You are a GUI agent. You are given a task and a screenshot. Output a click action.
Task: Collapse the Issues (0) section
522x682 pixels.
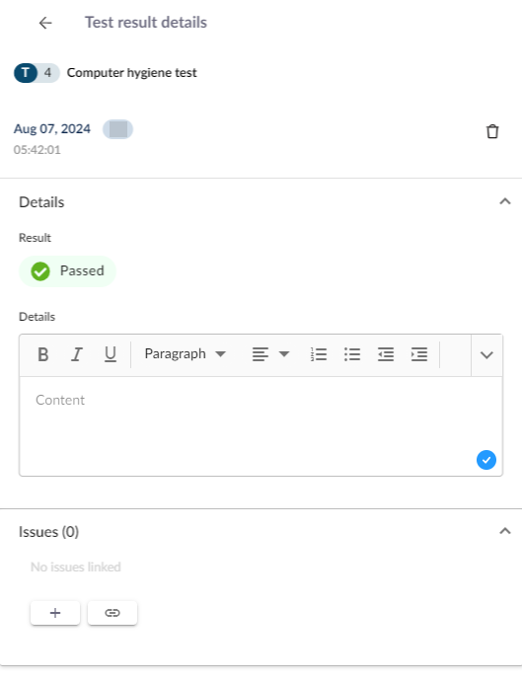click(504, 531)
